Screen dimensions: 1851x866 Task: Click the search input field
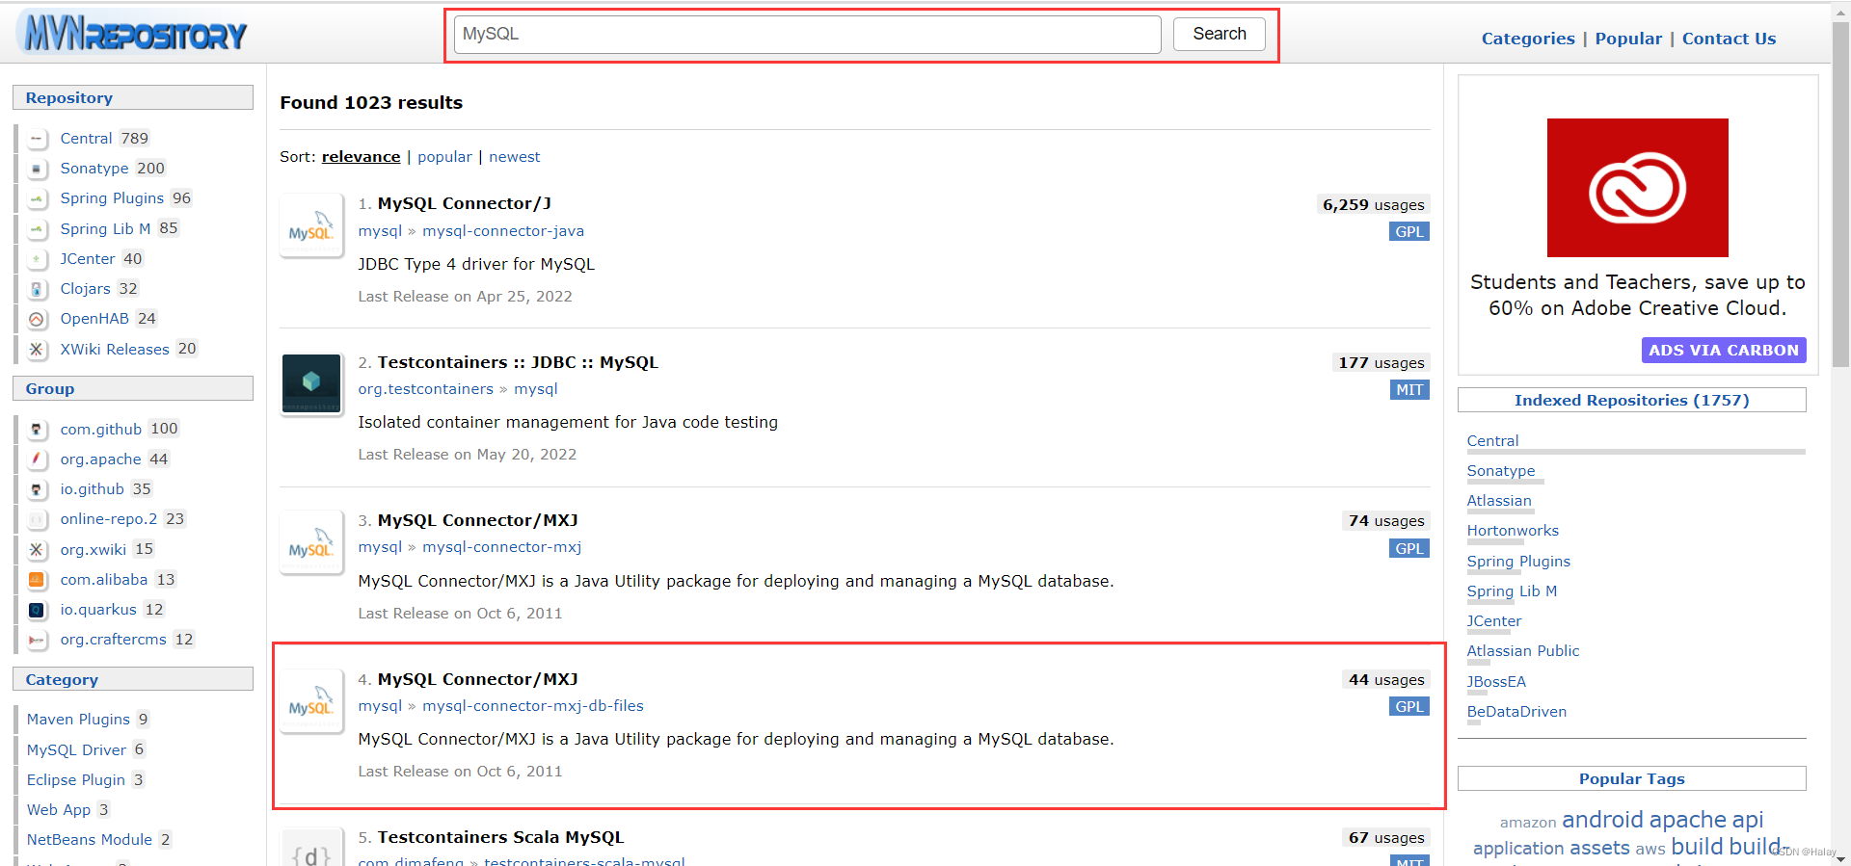click(x=807, y=35)
